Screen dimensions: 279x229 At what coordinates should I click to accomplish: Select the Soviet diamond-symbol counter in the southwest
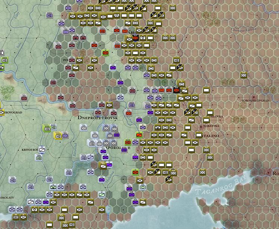point(34,210)
